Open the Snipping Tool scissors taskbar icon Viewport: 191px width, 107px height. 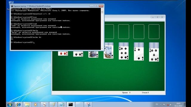[x=88, y=104]
